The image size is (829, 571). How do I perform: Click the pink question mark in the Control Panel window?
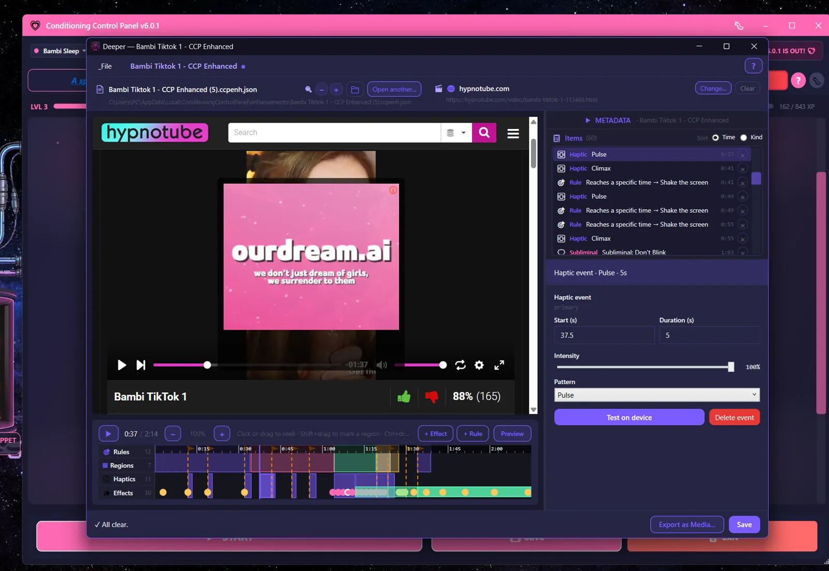point(798,80)
